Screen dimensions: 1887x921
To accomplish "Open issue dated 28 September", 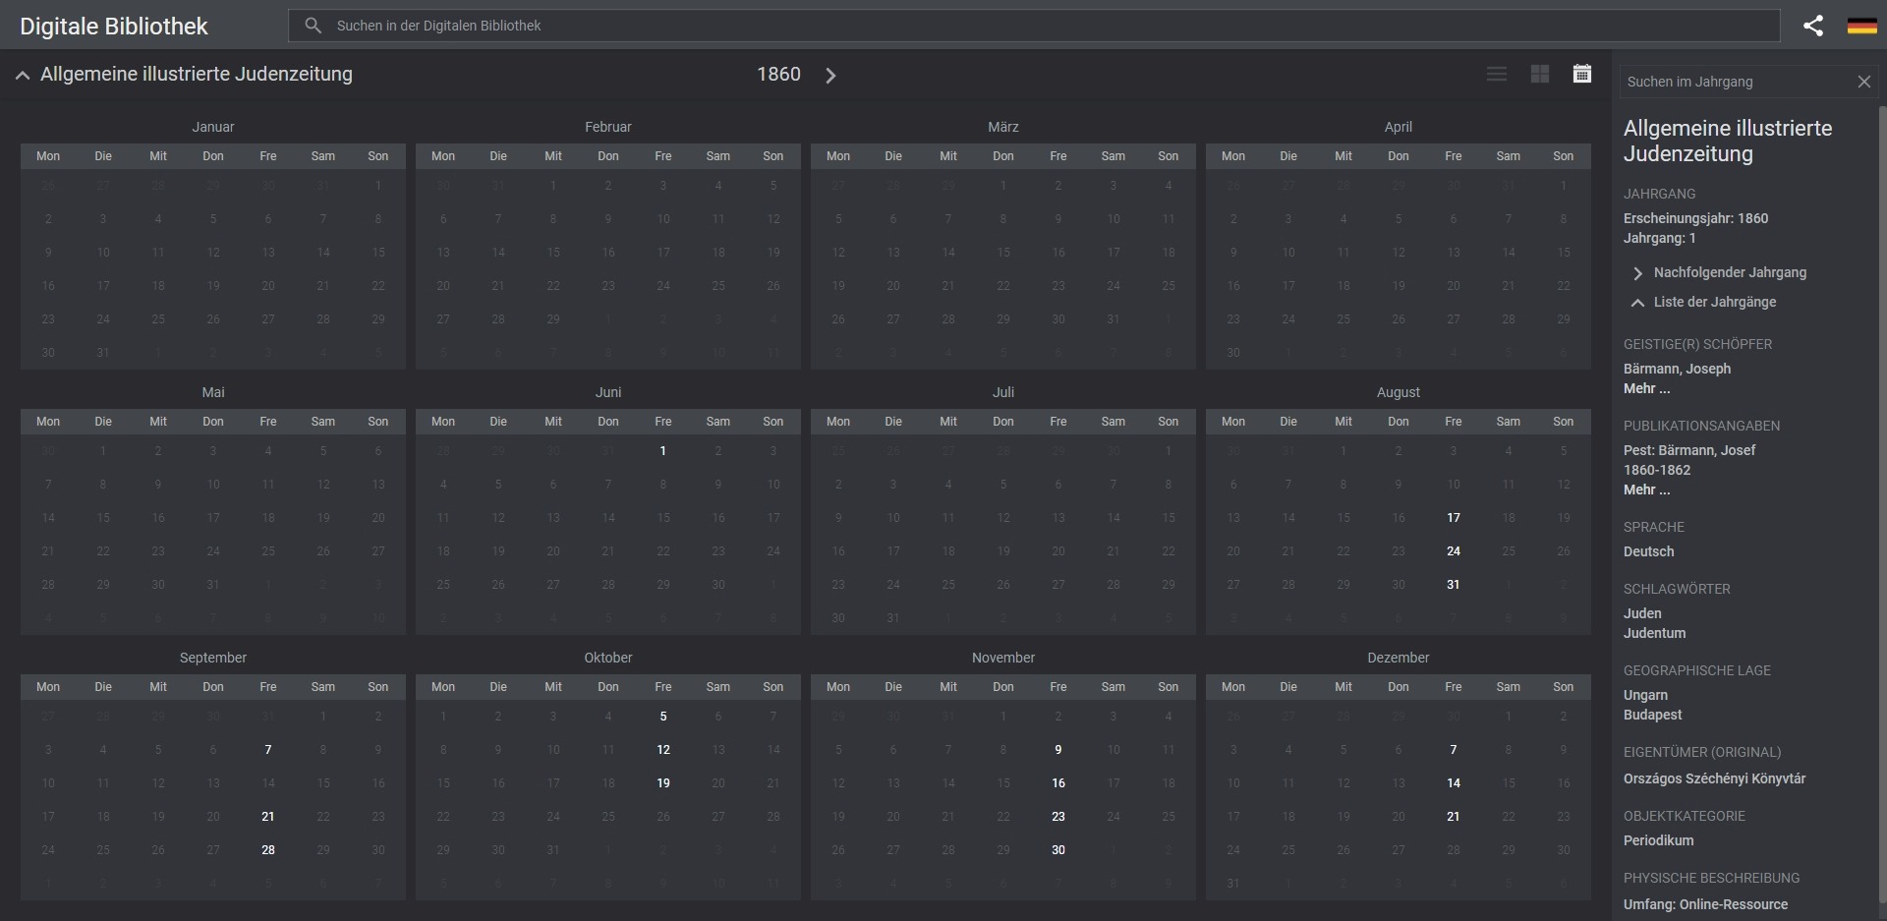I will [x=268, y=850].
